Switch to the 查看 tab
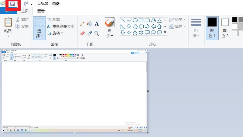The height and width of the screenshot is (137, 243). (41, 11)
